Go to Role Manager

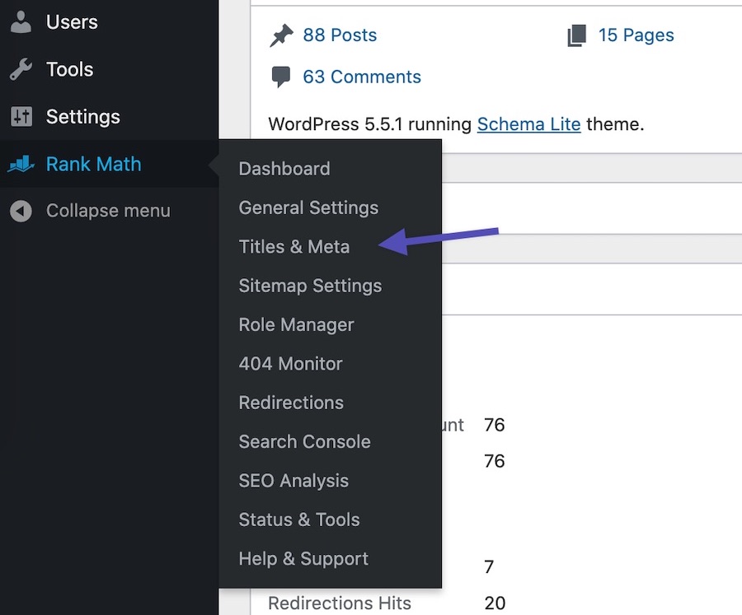point(296,325)
